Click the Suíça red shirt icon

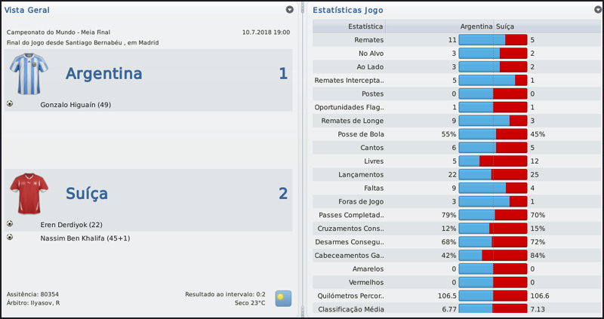29,194
